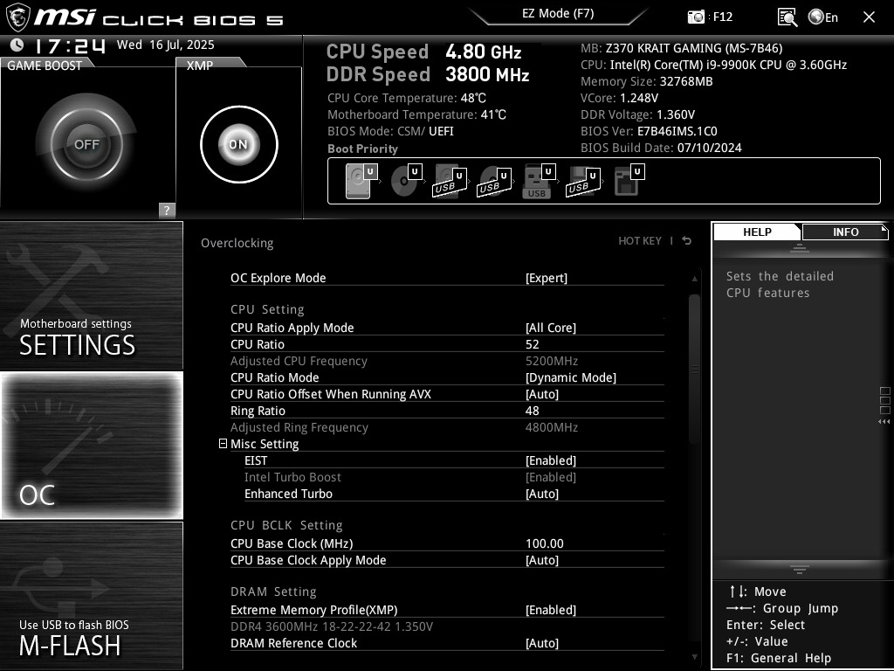Change CPU Ratio Mode [Dynamic Mode]

[x=571, y=377]
